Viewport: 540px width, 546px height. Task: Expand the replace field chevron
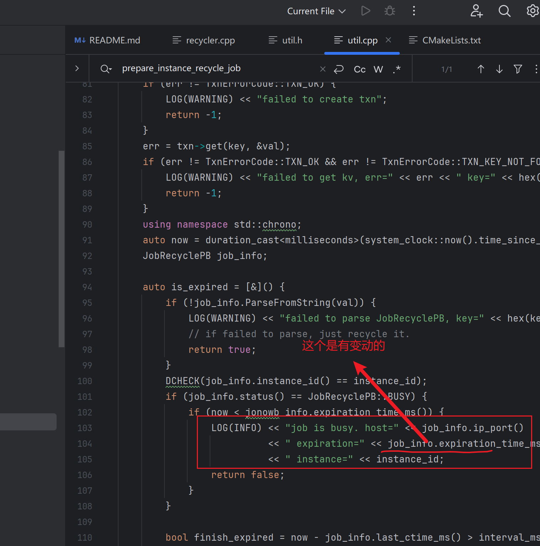point(77,68)
